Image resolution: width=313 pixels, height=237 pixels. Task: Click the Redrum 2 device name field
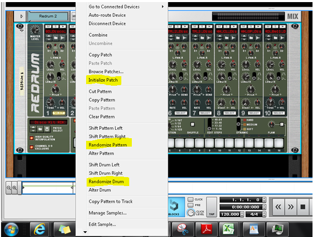pos(48,16)
